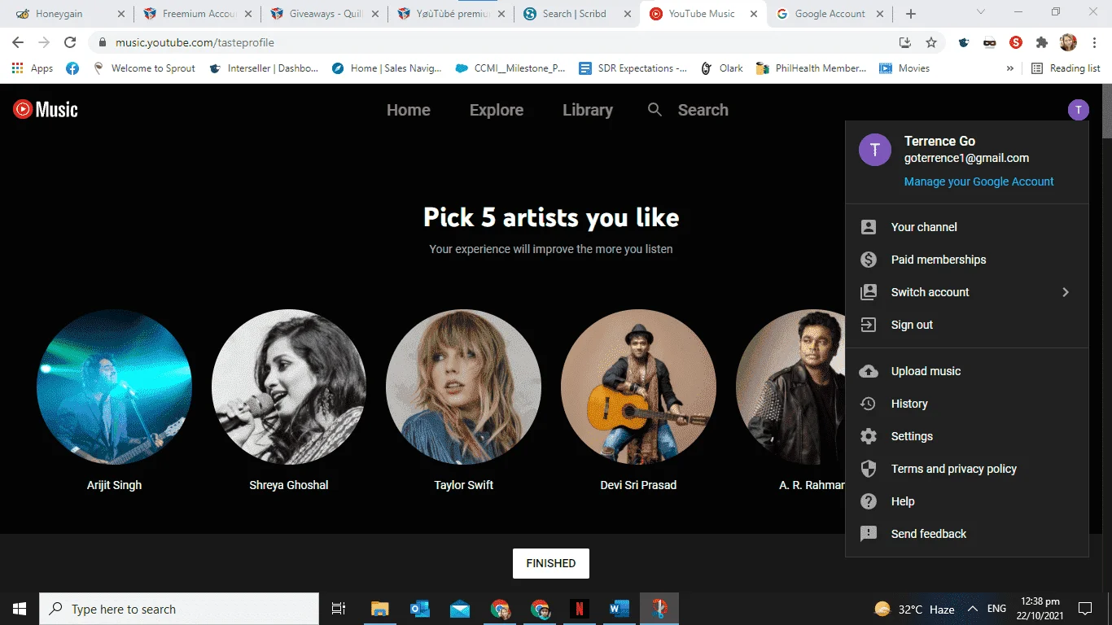Click the FINISHED button
The width and height of the screenshot is (1112, 625).
pyautogui.click(x=551, y=563)
